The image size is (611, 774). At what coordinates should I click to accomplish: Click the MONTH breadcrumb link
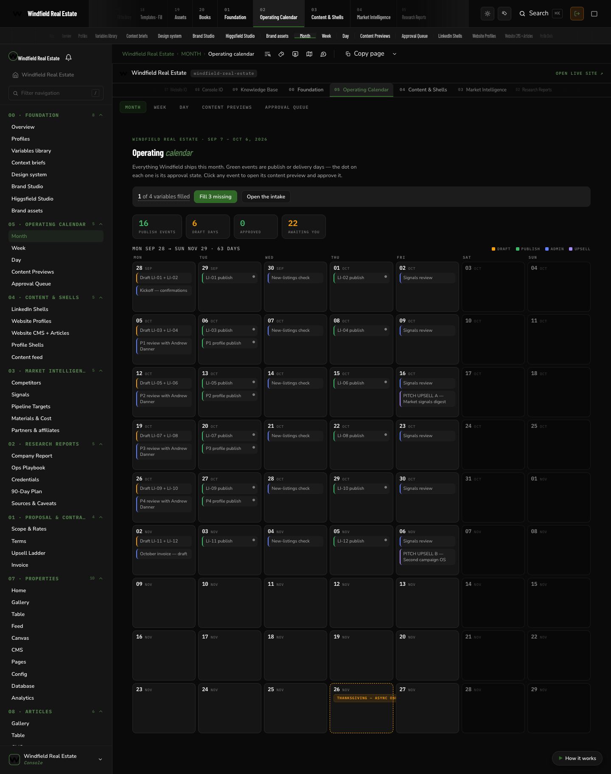(x=191, y=54)
